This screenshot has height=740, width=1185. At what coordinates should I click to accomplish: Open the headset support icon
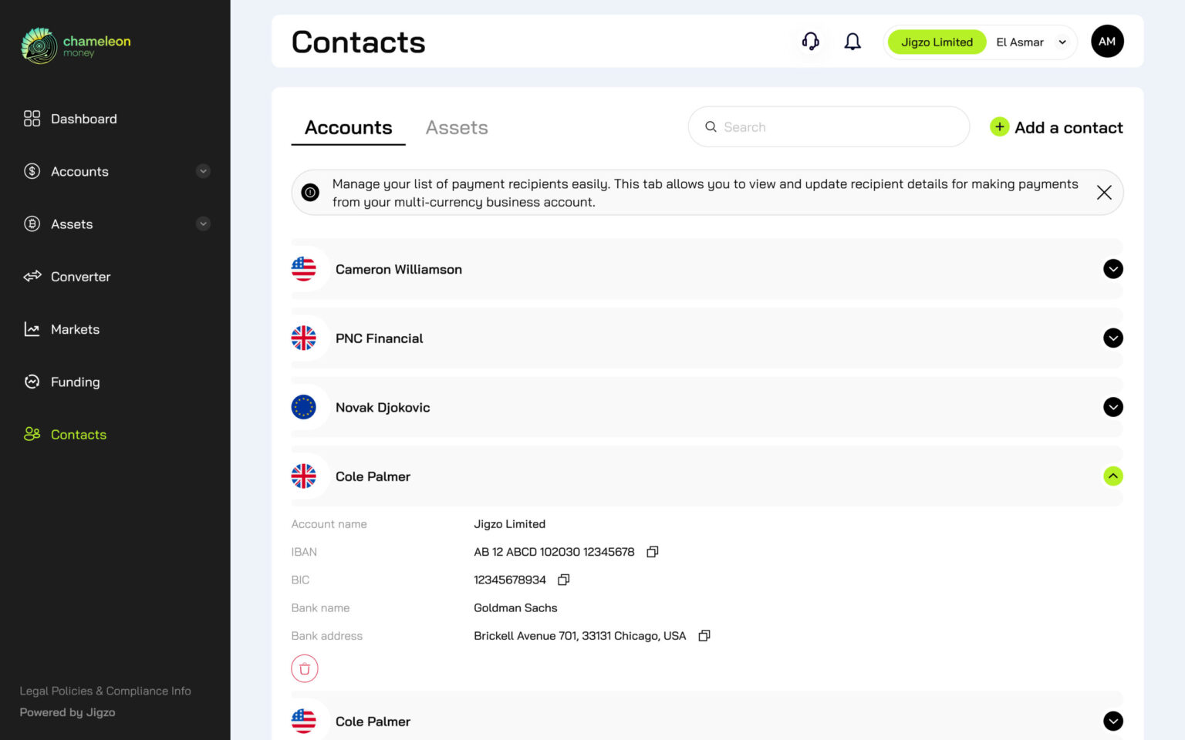(x=810, y=42)
